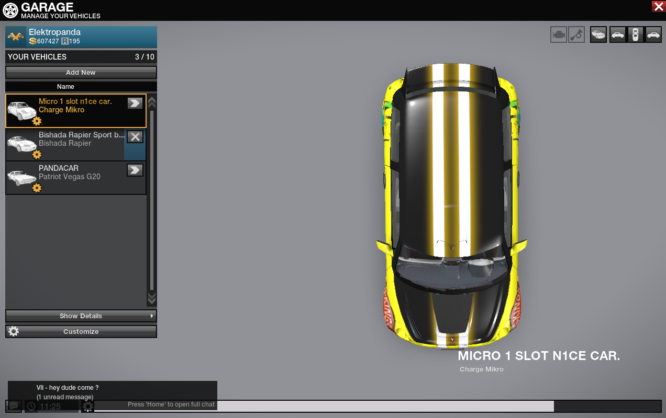Switch to the right side car view
The image size is (666, 418).
point(653,35)
